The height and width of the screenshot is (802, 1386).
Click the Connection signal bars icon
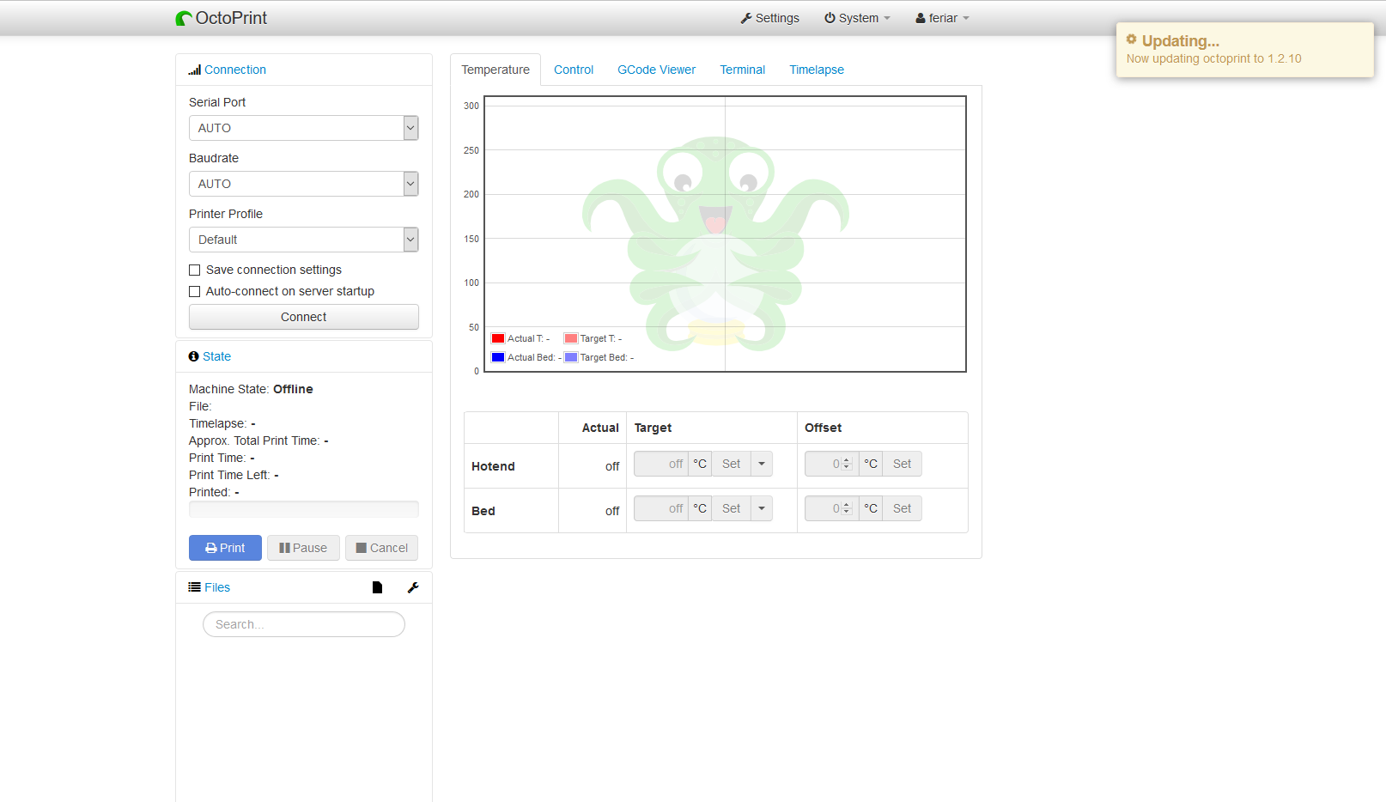[195, 70]
